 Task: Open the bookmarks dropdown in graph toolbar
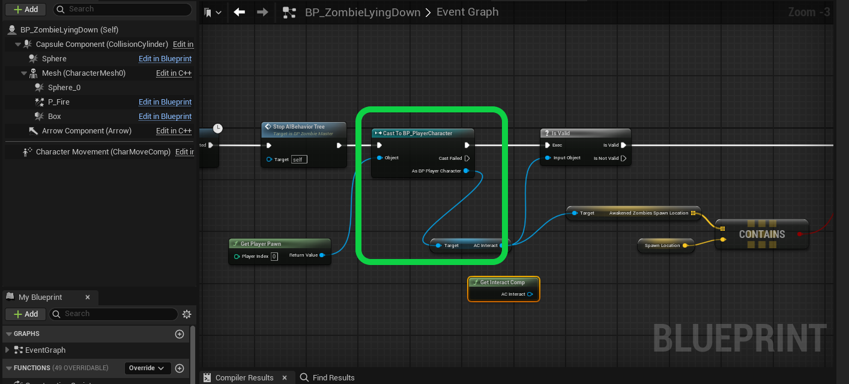tap(213, 12)
